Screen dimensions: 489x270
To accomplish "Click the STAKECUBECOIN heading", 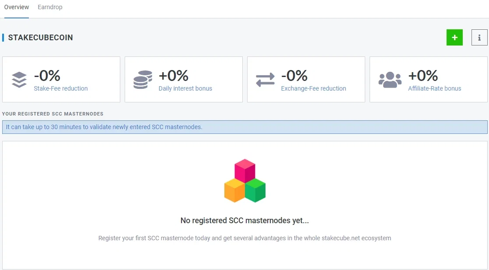I will coord(40,38).
